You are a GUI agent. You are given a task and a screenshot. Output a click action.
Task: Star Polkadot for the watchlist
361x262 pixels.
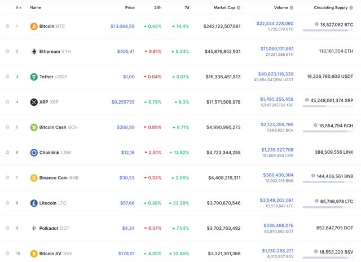[x=7, y=228]
